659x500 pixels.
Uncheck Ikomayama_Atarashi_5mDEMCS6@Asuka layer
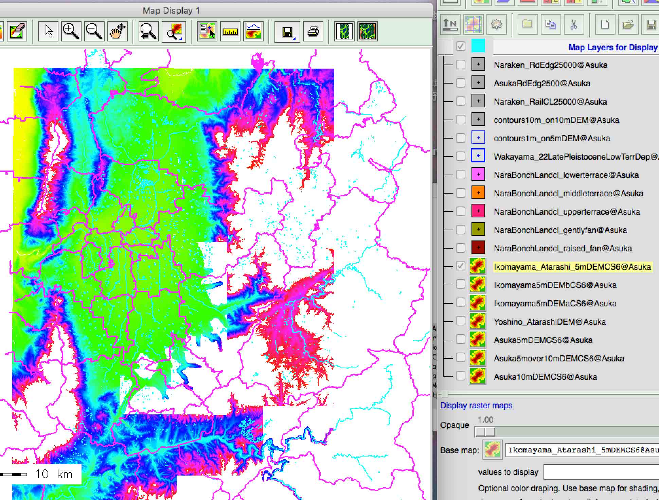(460, 266)
